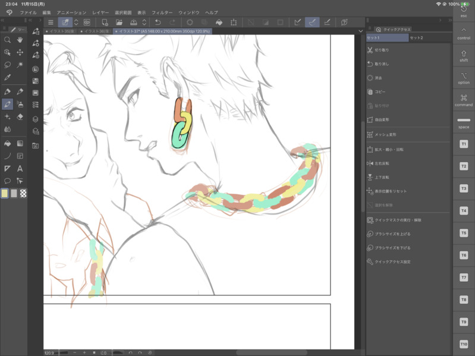The width and height of the screenshot is (475, 356).
Task: Toggle the highlighted Snap to special ruler
Action: pyautogui.click(x=312, y=23)
